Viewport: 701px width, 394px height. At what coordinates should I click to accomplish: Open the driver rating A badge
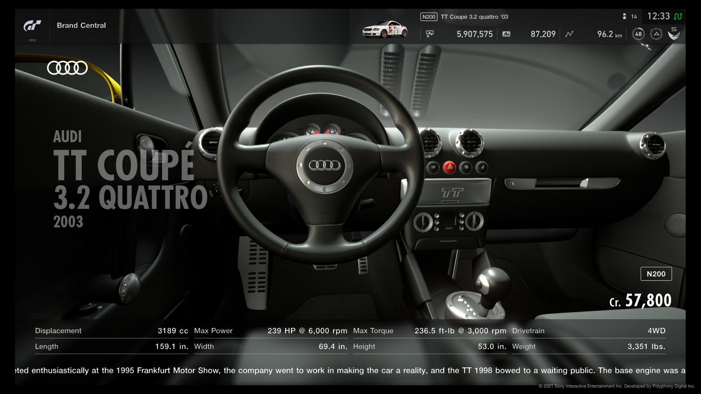click(656, 34)
